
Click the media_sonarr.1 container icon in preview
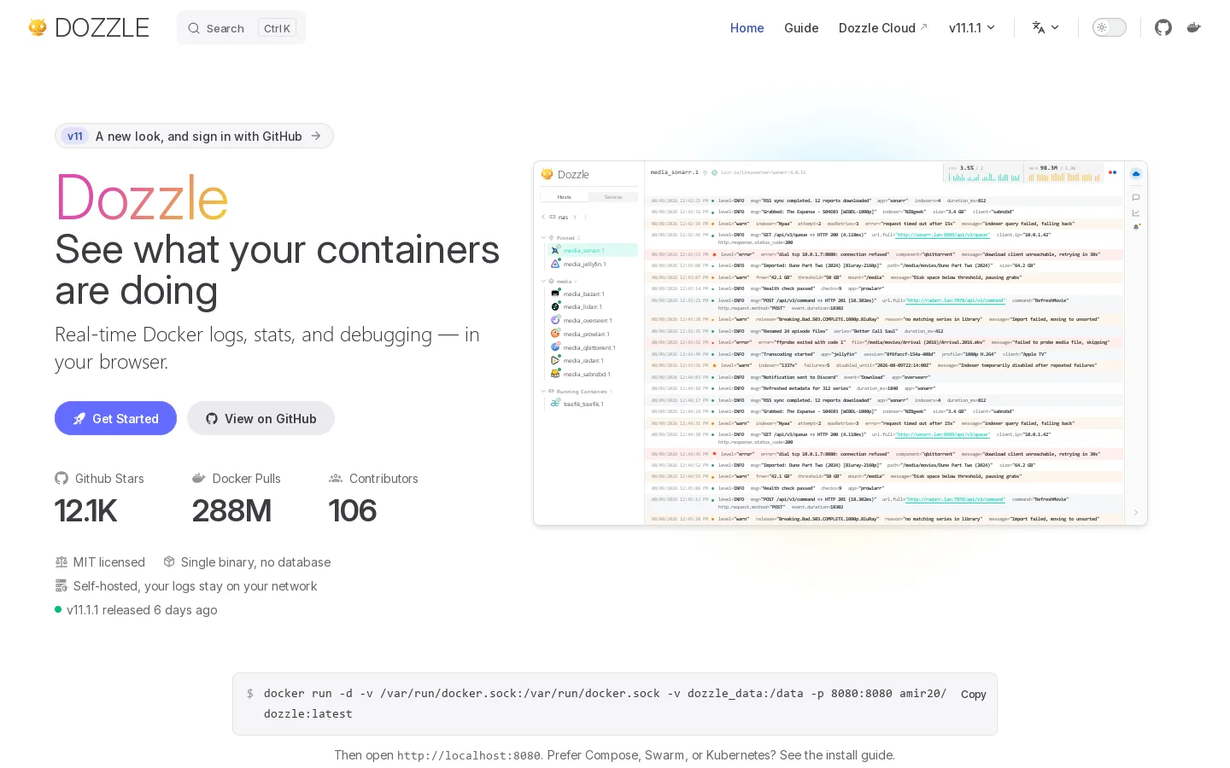pyautogui.click(x=555, y=250)
